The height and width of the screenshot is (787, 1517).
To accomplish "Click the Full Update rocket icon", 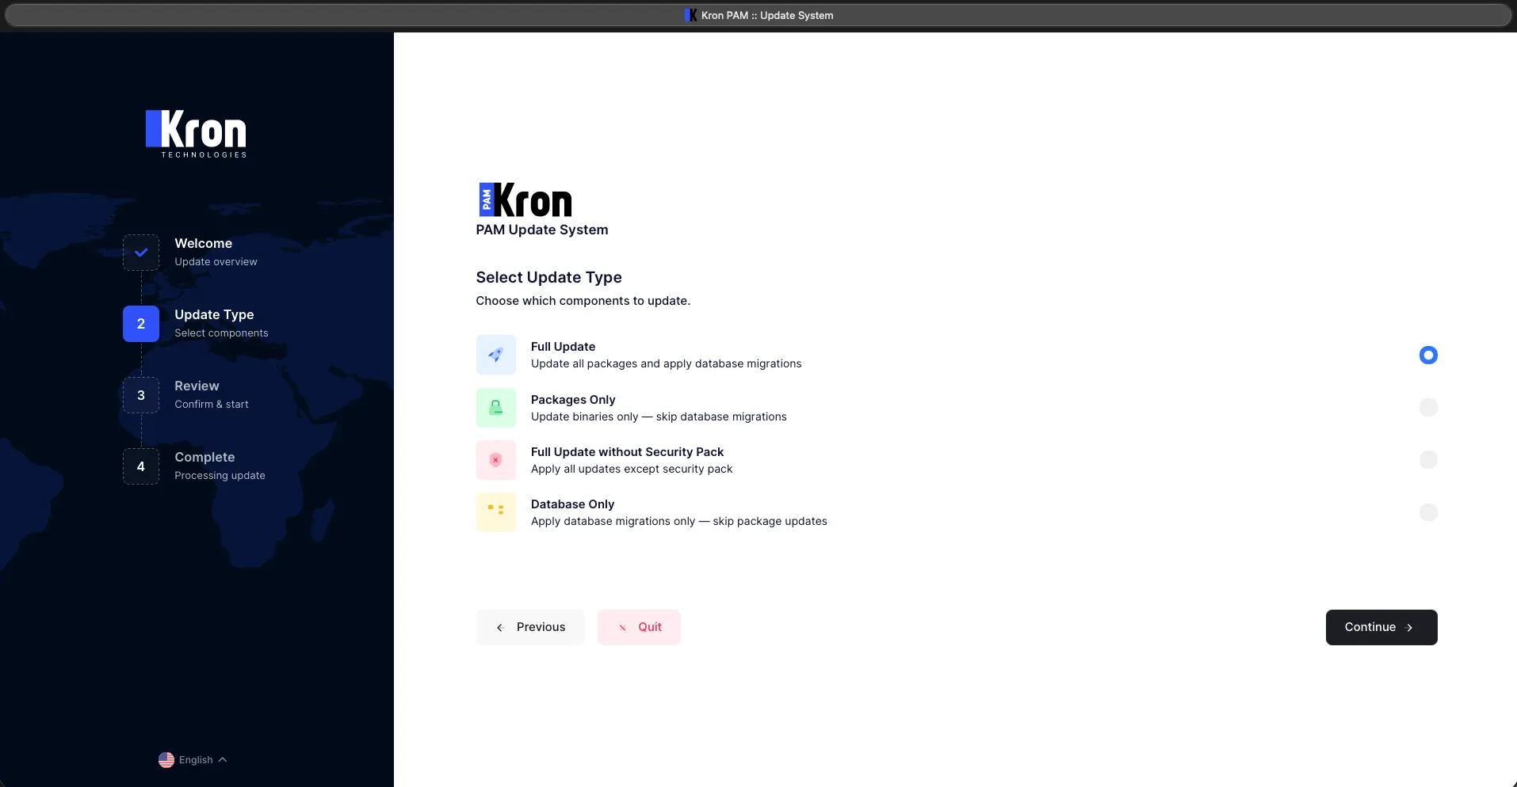I will [x=495, y=355].
